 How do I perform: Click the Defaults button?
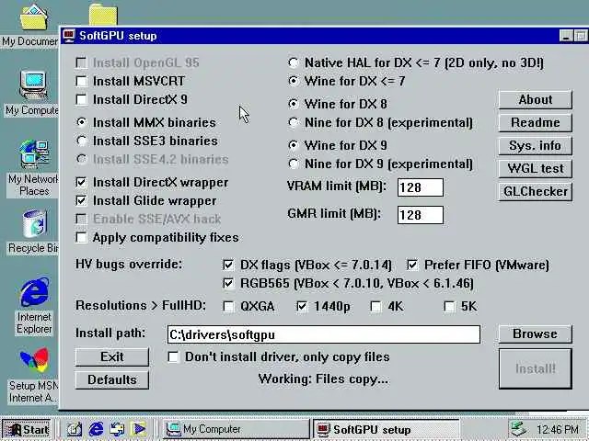click(x=112, y=379)
